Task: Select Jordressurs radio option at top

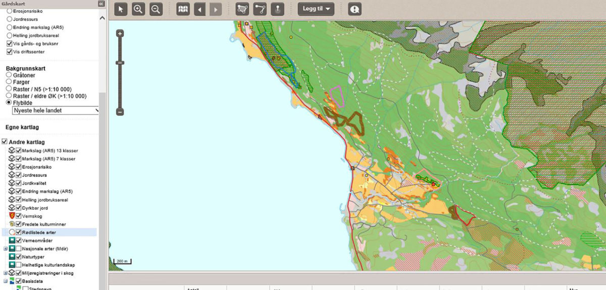Action: coord(9,19)
